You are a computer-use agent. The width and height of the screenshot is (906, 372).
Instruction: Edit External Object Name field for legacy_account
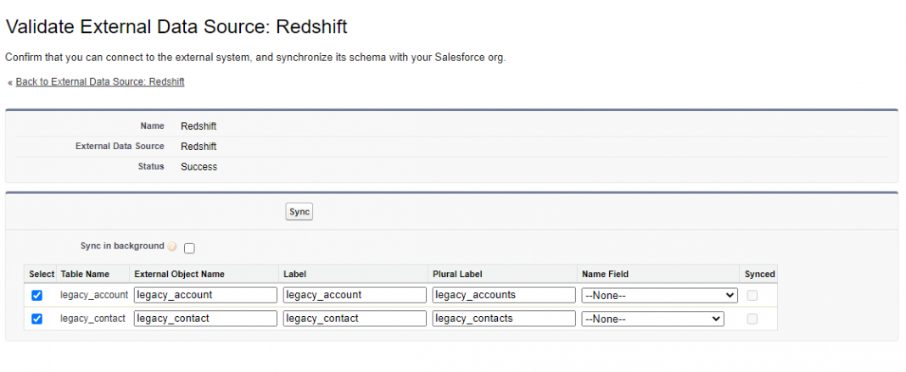(x=205, y=295)
